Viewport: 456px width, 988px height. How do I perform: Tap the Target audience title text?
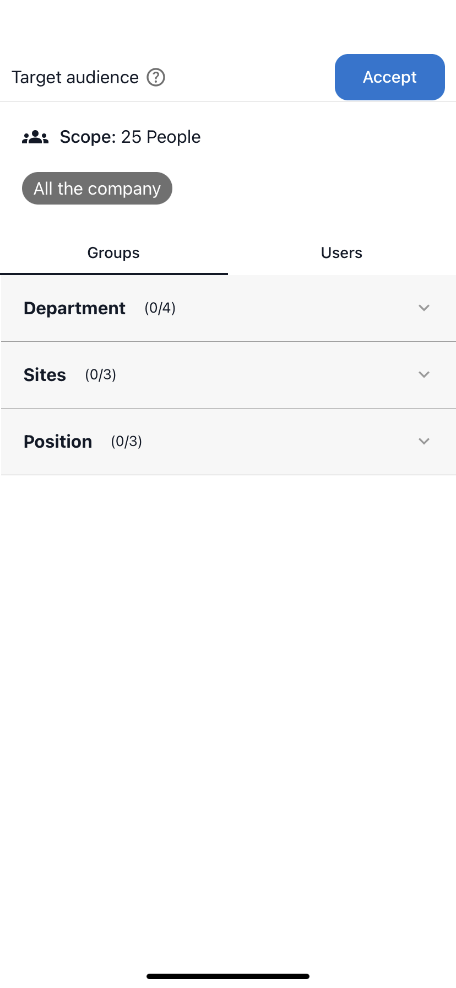(x=75, y=77)
